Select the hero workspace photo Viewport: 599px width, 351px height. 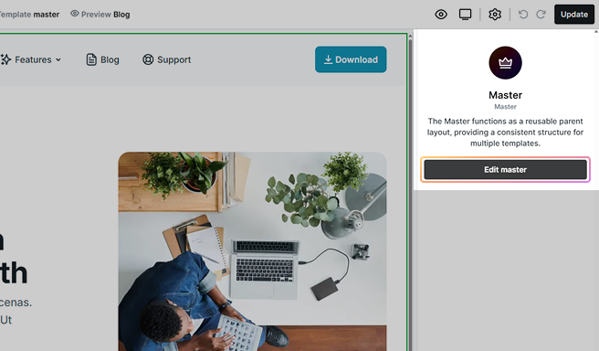click(x=252, y=251)
